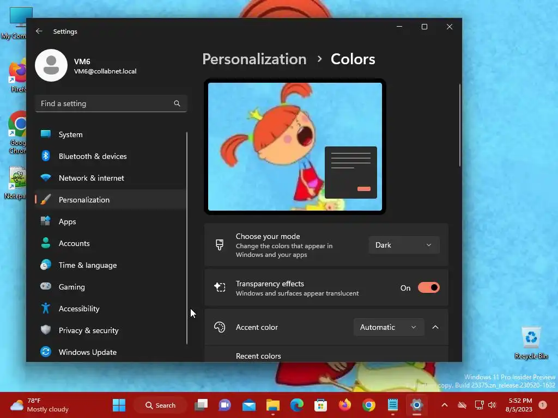Screen dimensions: 558x418
Task: Open the Windows Start button
Action: pyautogui.click(x=119, y=405)
